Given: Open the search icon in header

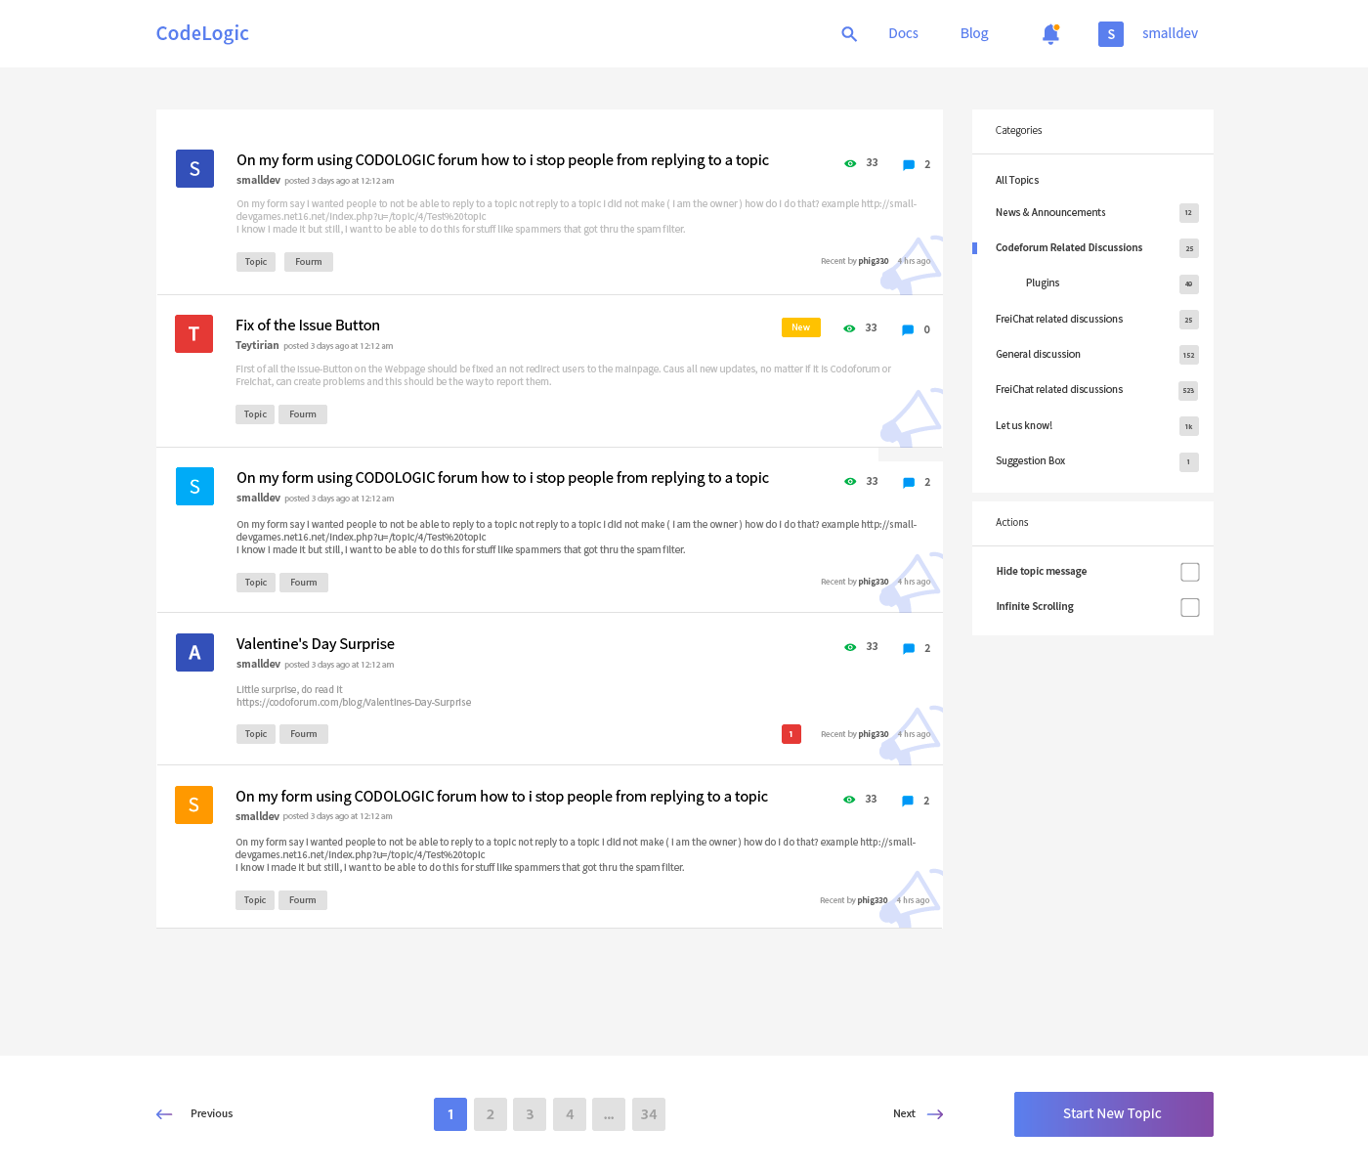Looking at the screenshot, I should pos(849,34).
